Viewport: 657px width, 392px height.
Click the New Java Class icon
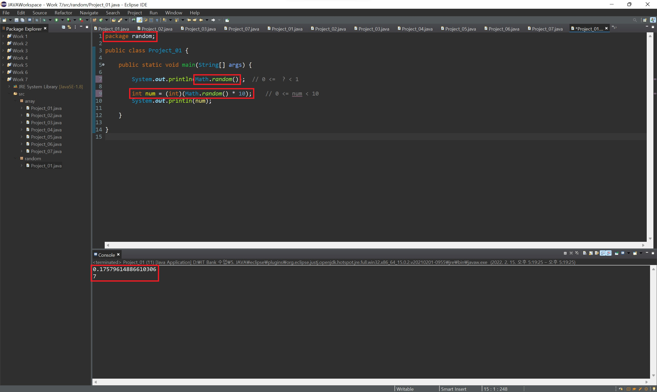pyautogui.click(x=101, y=20)
